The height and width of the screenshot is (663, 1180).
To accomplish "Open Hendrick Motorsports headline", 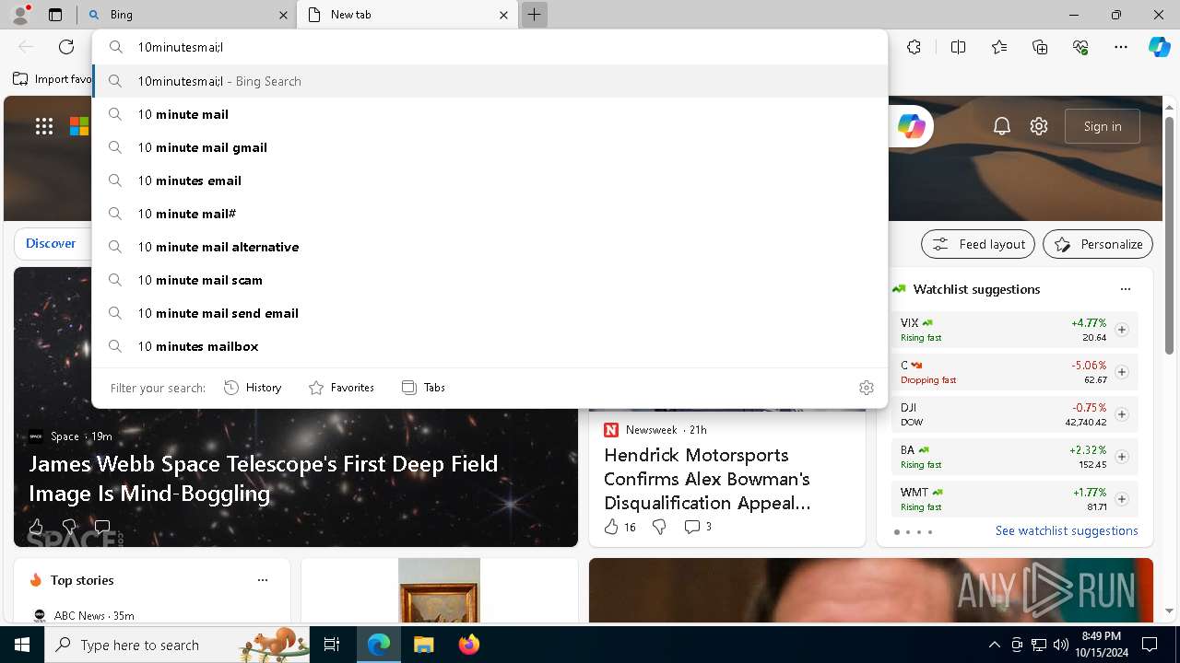I will point(707,479).
